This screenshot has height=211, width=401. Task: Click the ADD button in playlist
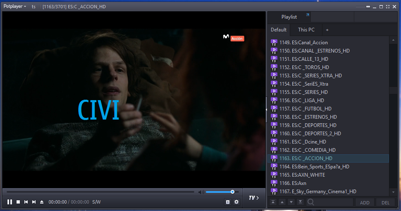tap(365, 202)
